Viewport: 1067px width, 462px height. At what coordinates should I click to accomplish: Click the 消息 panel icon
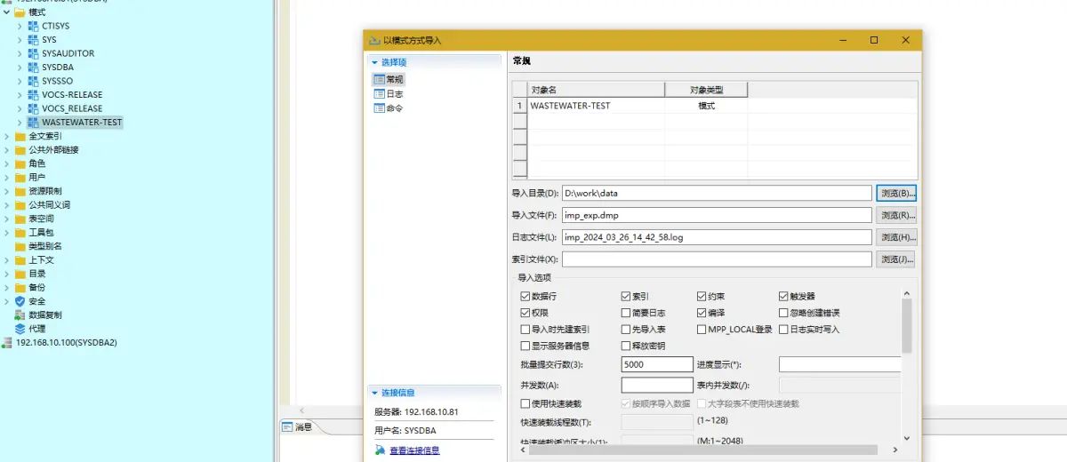pyautogui.click(x=287, y=427)
